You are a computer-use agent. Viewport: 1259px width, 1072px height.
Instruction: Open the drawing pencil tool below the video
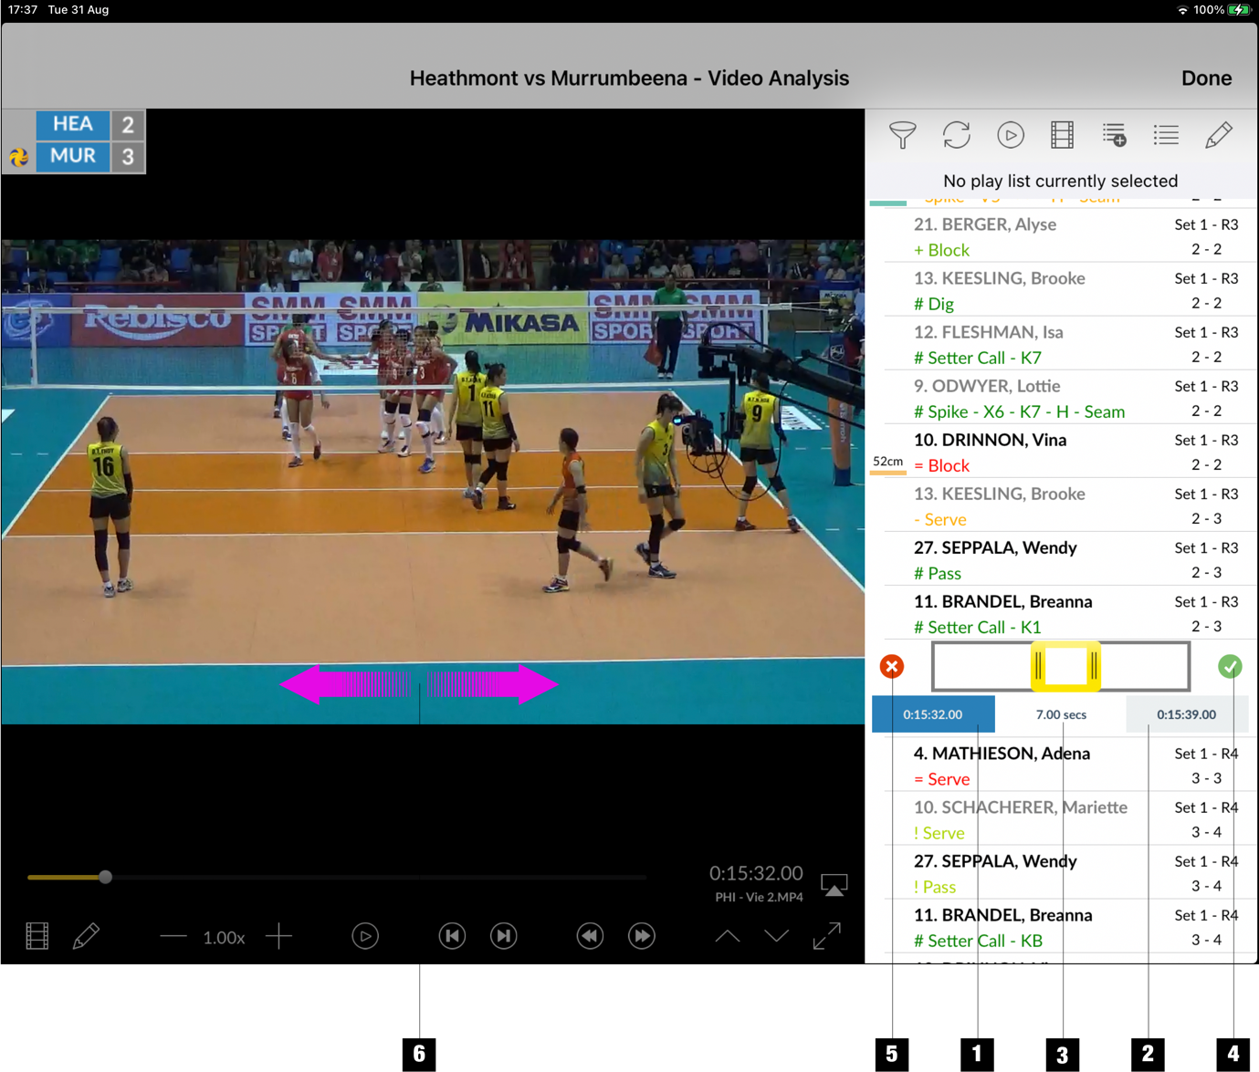pyautogui.click(x=87, y=935)
